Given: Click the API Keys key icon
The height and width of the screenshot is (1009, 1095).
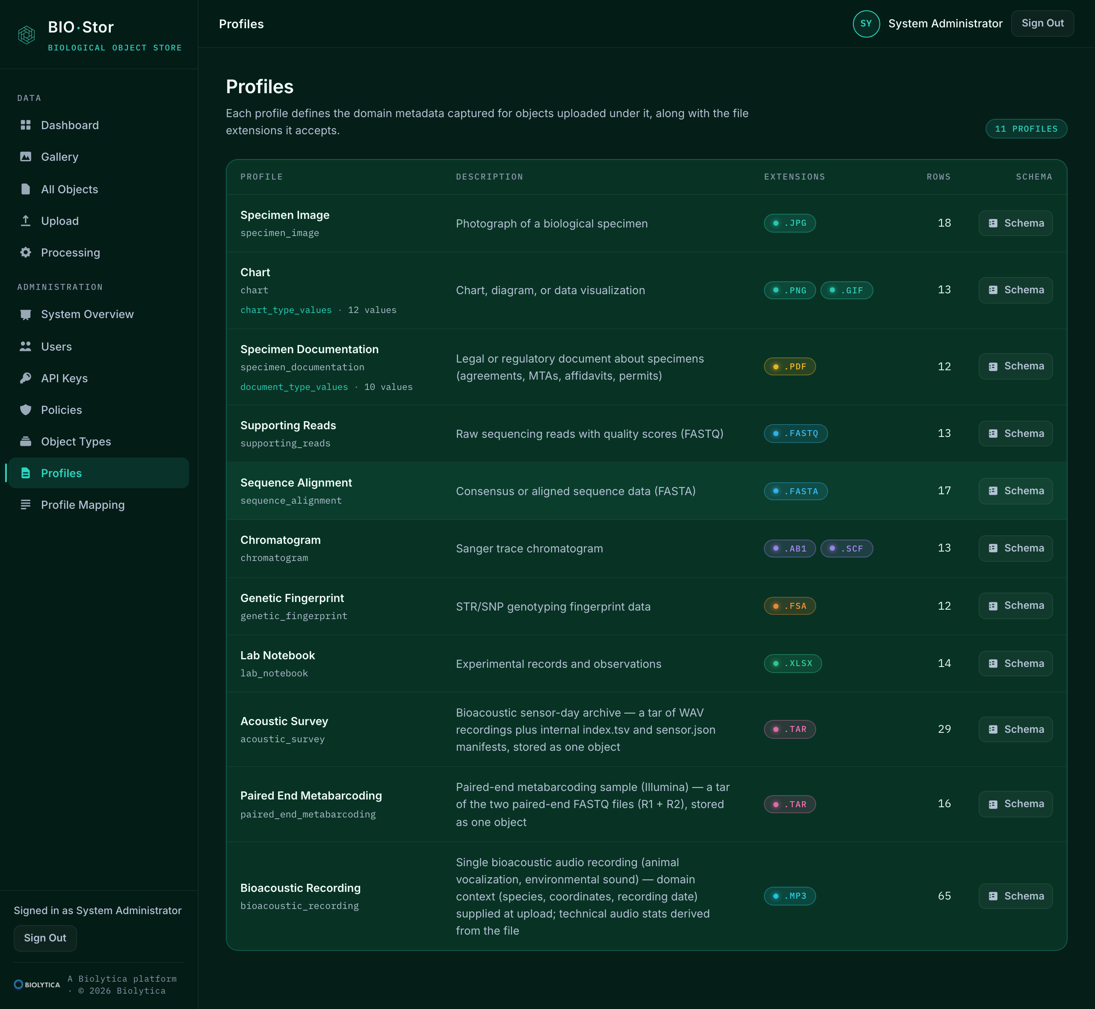Looking at the screenshot, I should [x=26, y=378].
